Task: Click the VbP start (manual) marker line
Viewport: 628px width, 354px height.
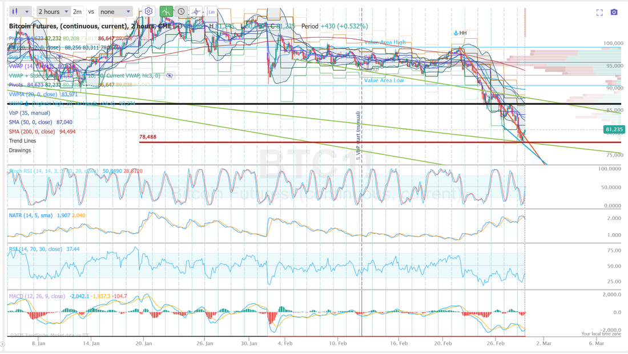Action: (359, 136)
